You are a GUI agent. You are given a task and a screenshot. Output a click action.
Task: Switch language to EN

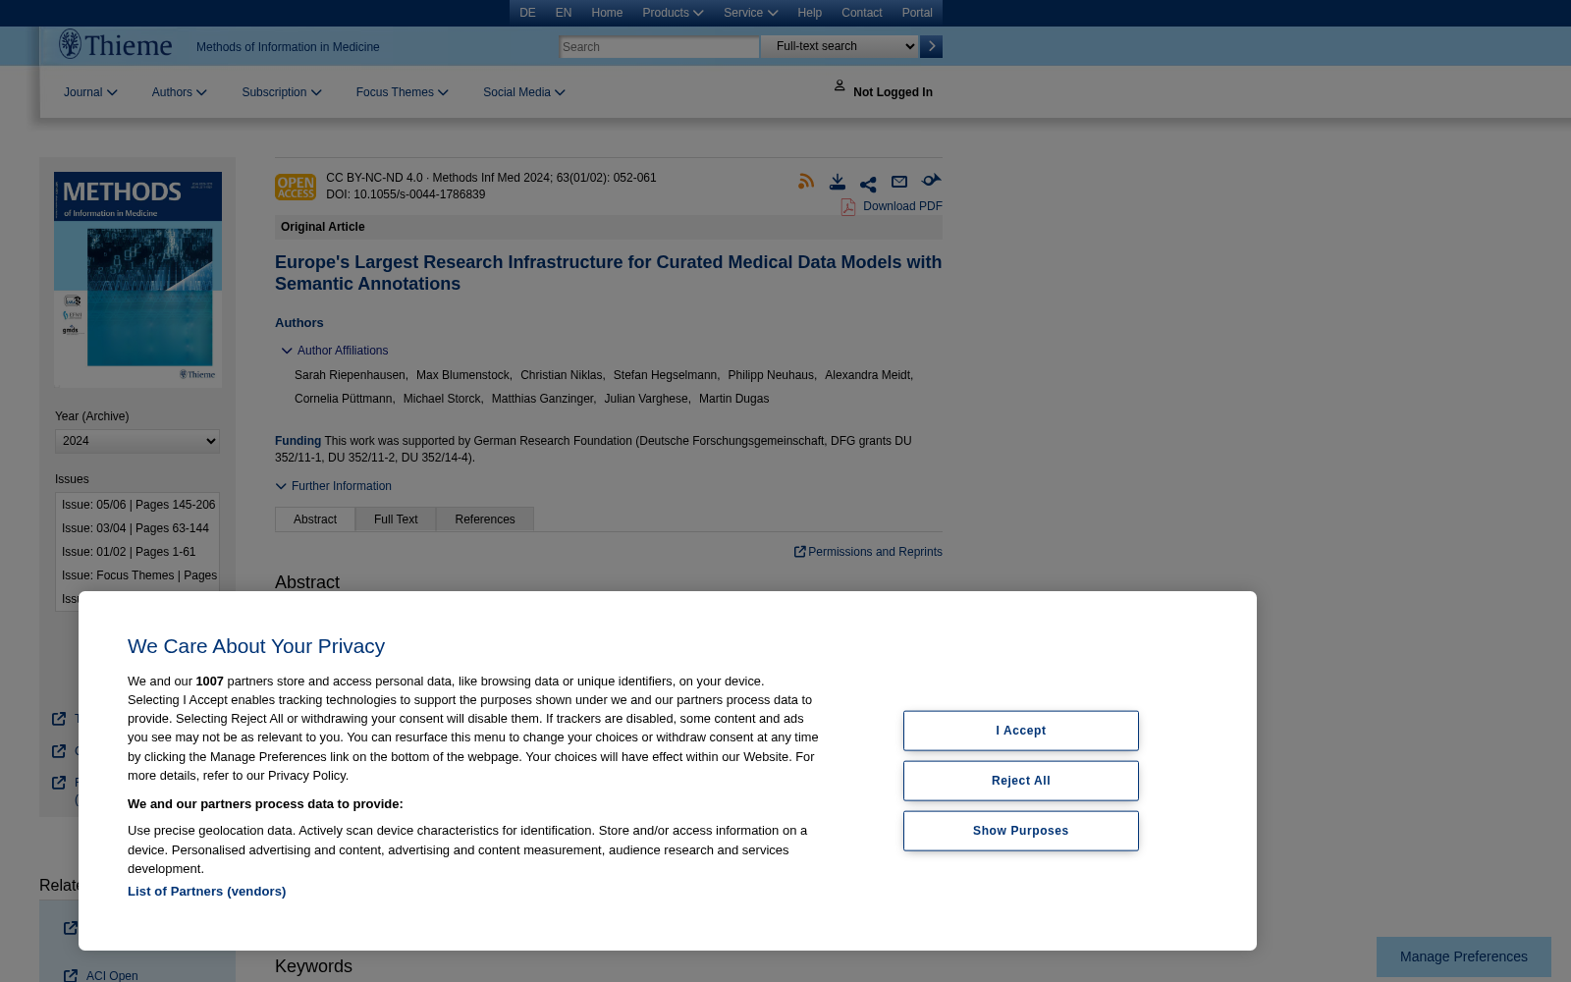point(564,13)
